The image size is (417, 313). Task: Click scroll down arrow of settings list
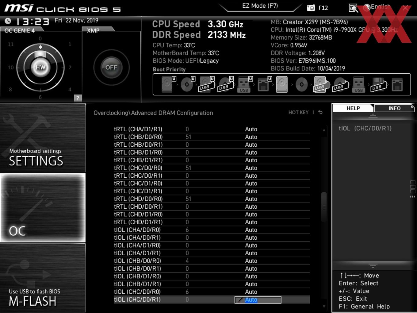tap(324, 306)
